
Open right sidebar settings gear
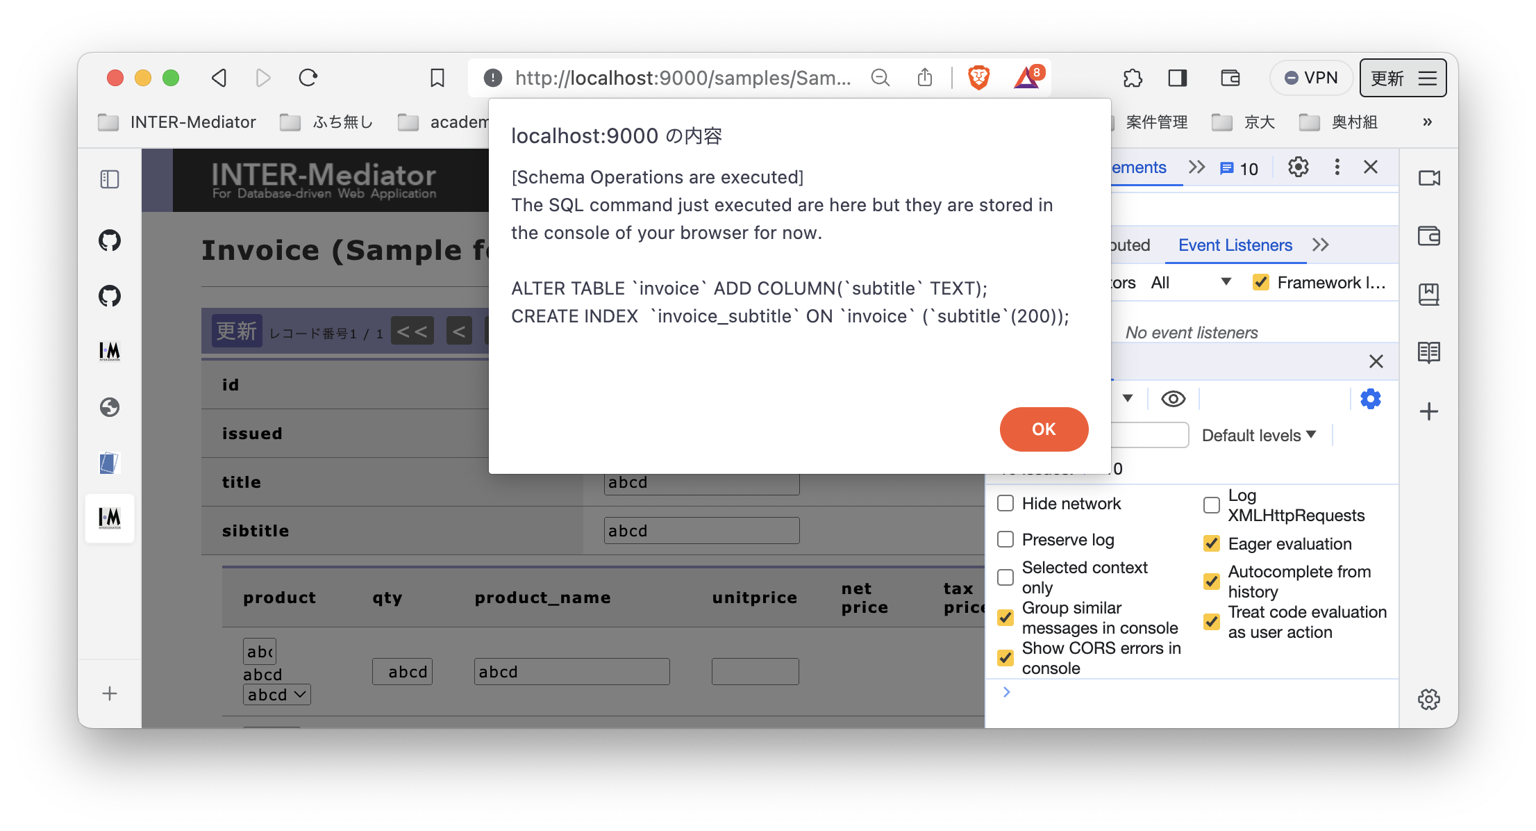click(1429, 699)
